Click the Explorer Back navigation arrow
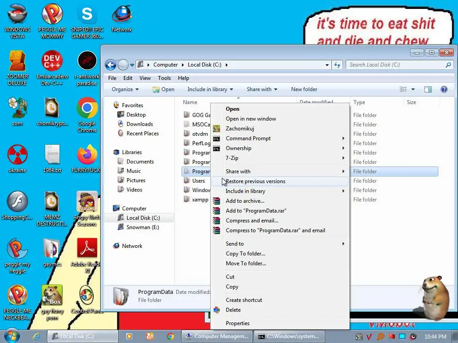The height and width of the screenshot is (343, 458). pos(110,65)
